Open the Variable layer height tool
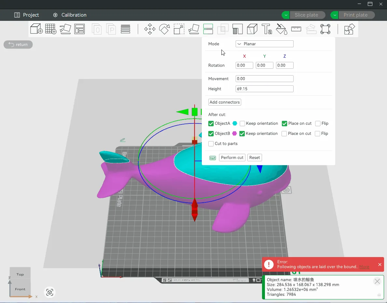Viewport: 387px width, 303px height. tap(125, 29)
